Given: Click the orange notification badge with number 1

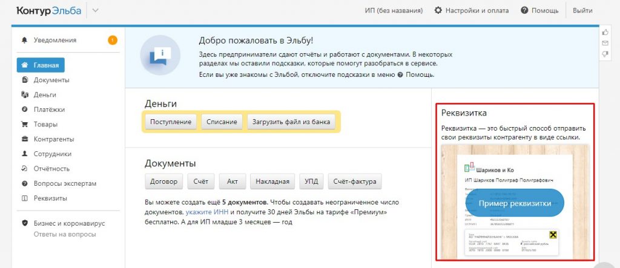Looking at the screenshot, I should (112, 40).
